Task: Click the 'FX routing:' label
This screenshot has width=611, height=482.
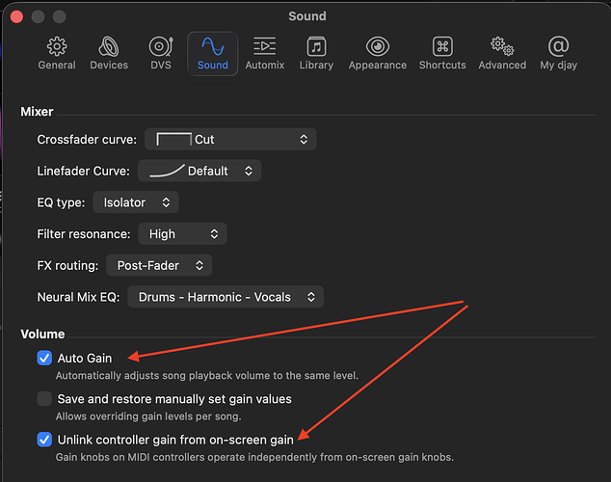Action: [x=67, y=266]
